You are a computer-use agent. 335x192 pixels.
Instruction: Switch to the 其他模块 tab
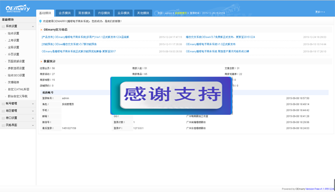pos(143,13)
